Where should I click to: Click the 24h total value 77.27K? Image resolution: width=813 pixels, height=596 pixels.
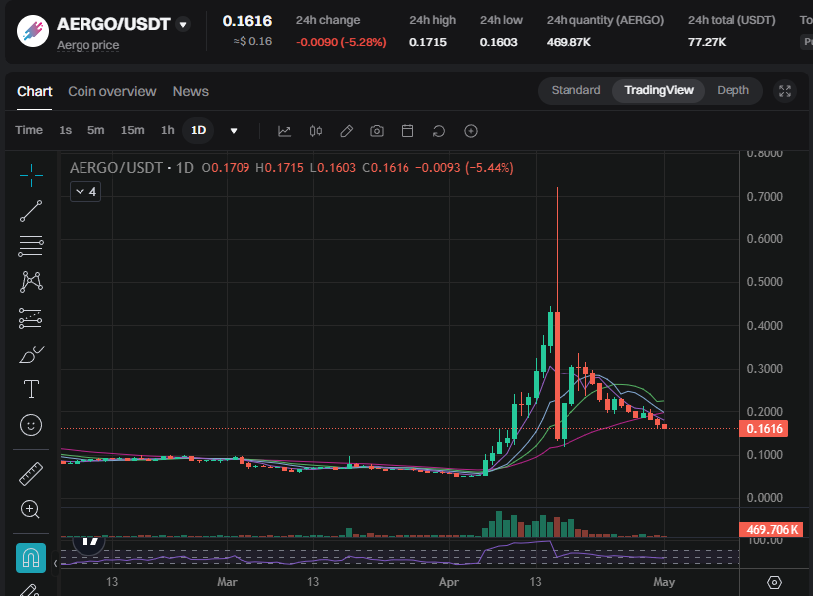pyautogui.click(x=707, y=42)
